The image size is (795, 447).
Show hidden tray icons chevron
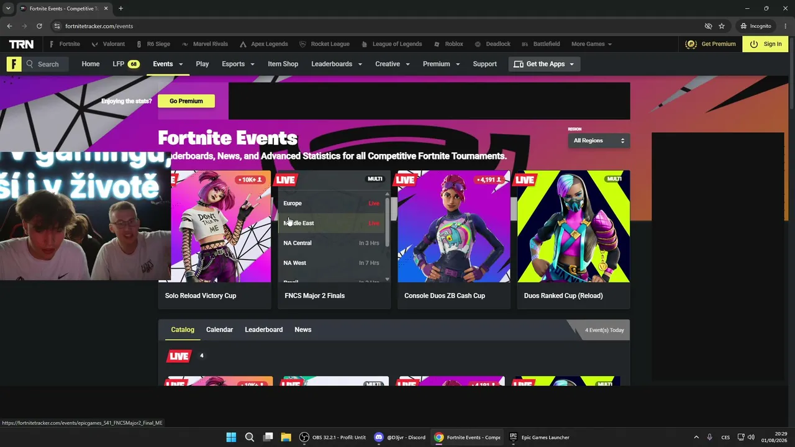696,437
